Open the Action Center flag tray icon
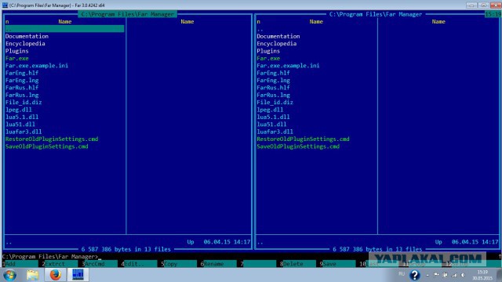Viewport: 502px width, 282px height. click(436, 275)
